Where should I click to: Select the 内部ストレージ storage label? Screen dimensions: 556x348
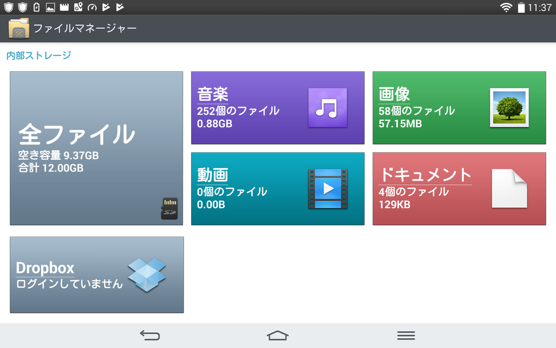point(39,55)
